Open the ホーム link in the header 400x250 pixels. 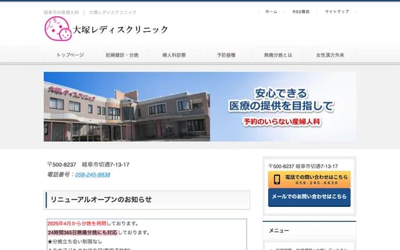click(x=271, y=12)
